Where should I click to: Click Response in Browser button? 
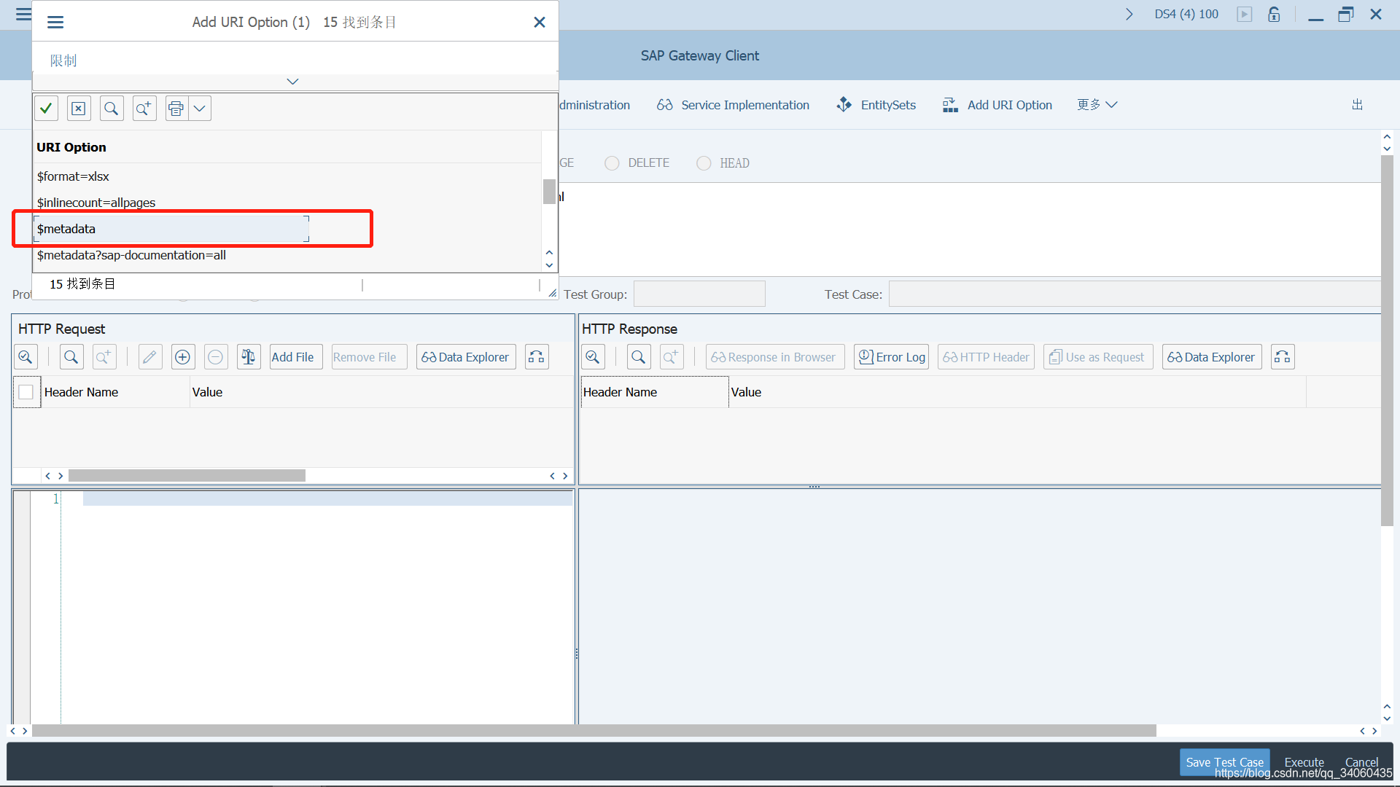(x=775, y=357)
